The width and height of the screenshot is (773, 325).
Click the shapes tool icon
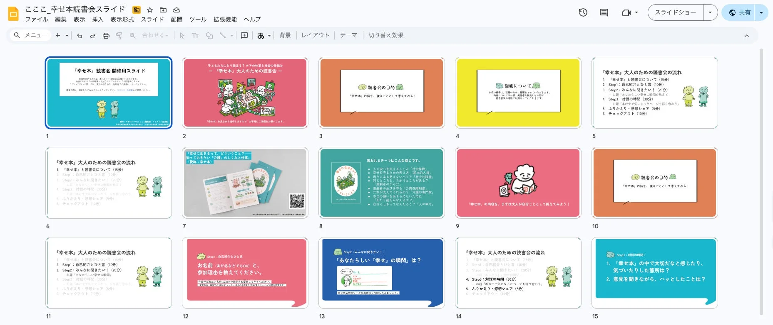pos(209,36)
